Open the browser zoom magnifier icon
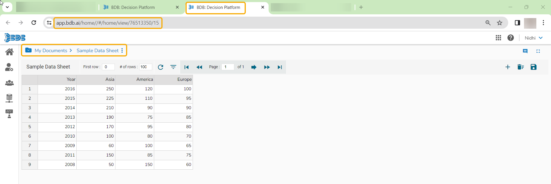The width and height of the screenshot is (551, 184). pos(488,23)
